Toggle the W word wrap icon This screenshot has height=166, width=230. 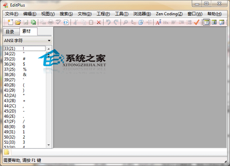[174, 23]
